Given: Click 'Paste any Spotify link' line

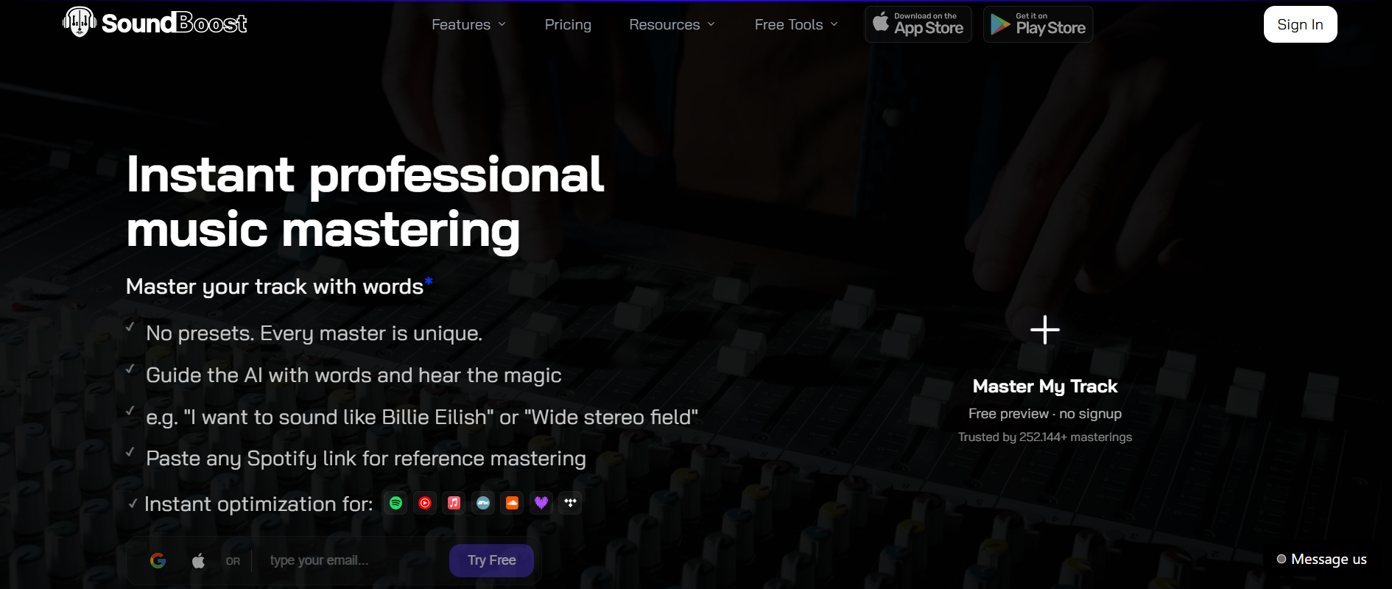Looking at the screenshot, I should point(366,459).
